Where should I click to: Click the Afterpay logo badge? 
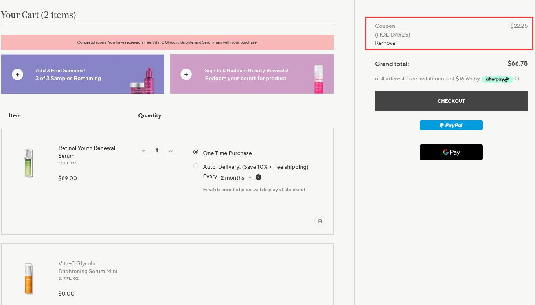497,79
